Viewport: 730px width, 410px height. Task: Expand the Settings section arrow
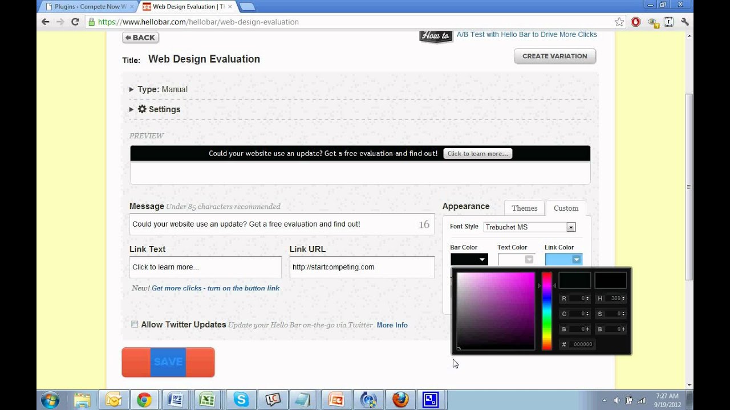click(x=131, y=109)
